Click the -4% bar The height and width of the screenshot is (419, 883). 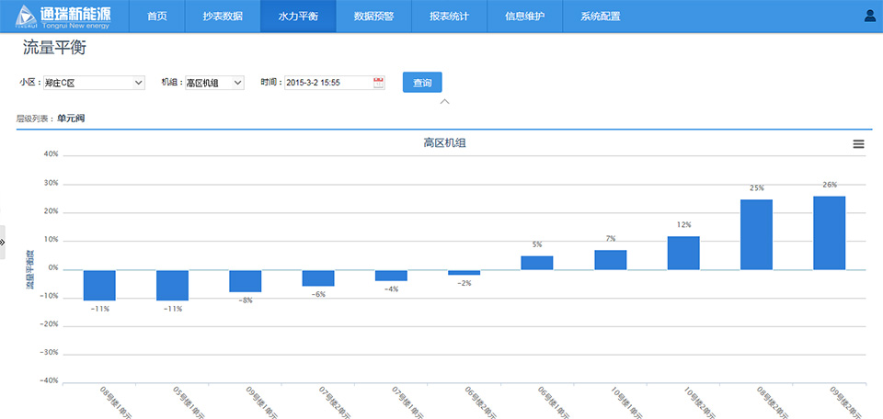pyautogui.click(x=391, y=276)
